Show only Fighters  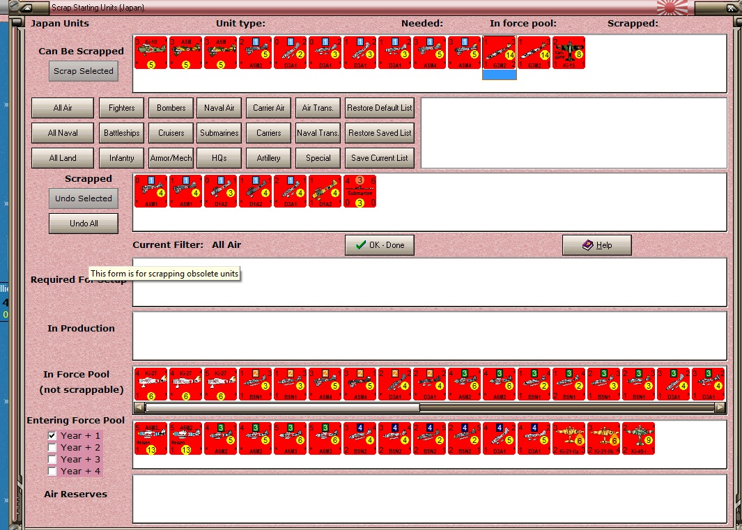122,108
